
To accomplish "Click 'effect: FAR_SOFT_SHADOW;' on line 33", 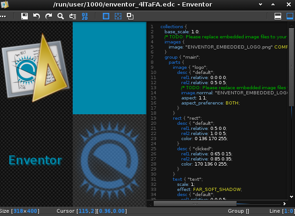I will pos(209,189).
